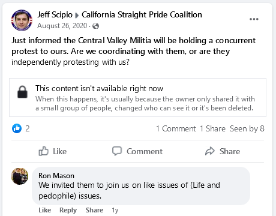Open Jeff Scipio's profile name link
Screen dimensions: 276x216
(55, 15)
